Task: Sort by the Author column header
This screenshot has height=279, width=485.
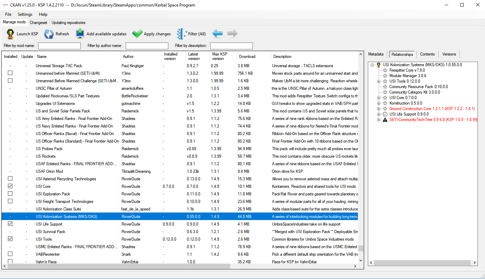Action: [x=141, y=57]
